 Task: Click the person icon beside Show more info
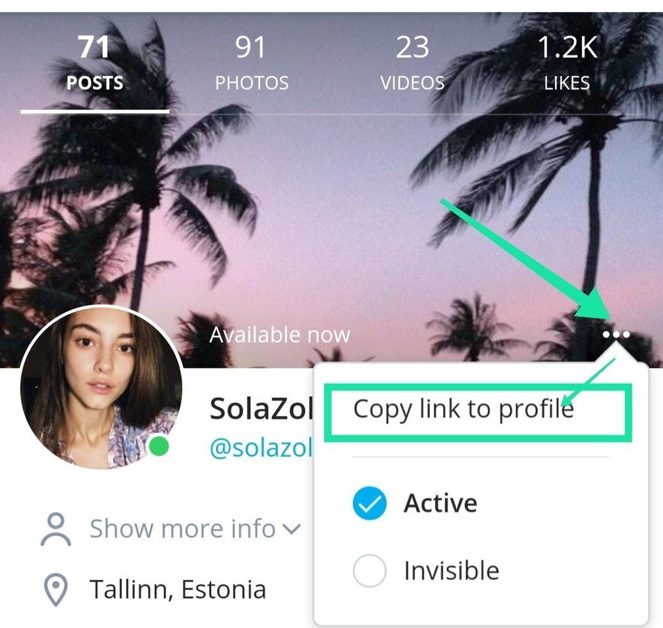(56, 529)
